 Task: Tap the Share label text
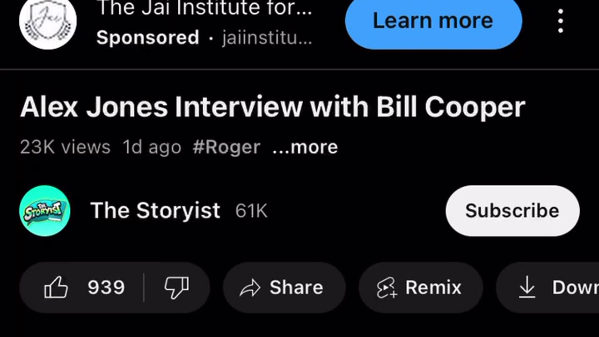pyautogui.click(x=296, y=287)
